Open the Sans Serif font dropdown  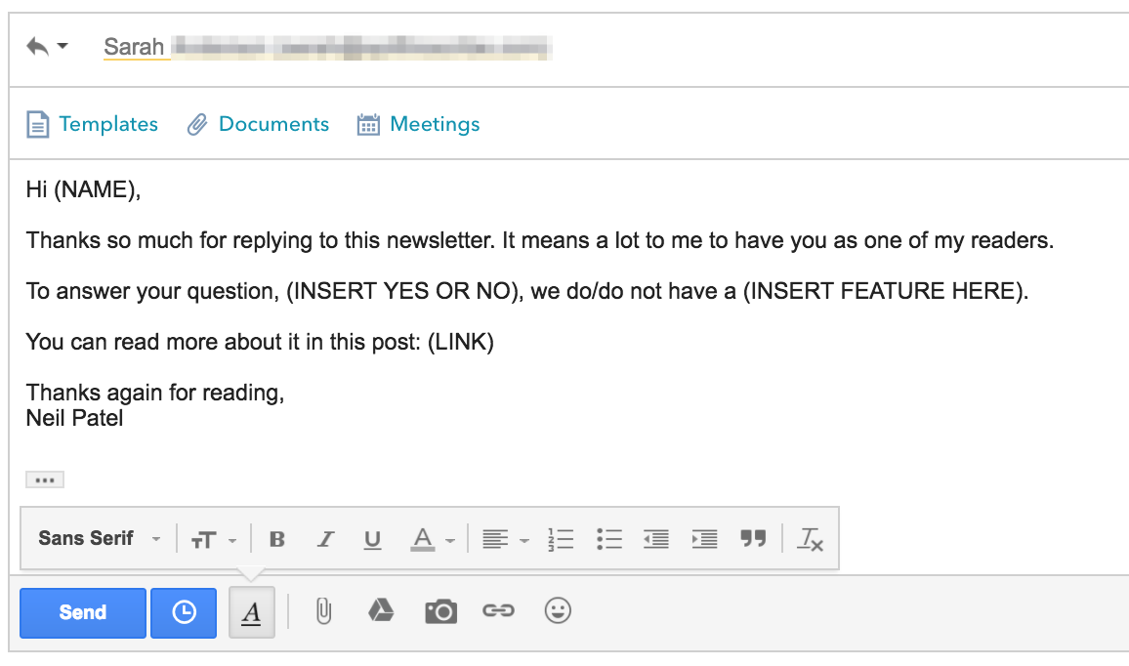click(x=100, y=538)
